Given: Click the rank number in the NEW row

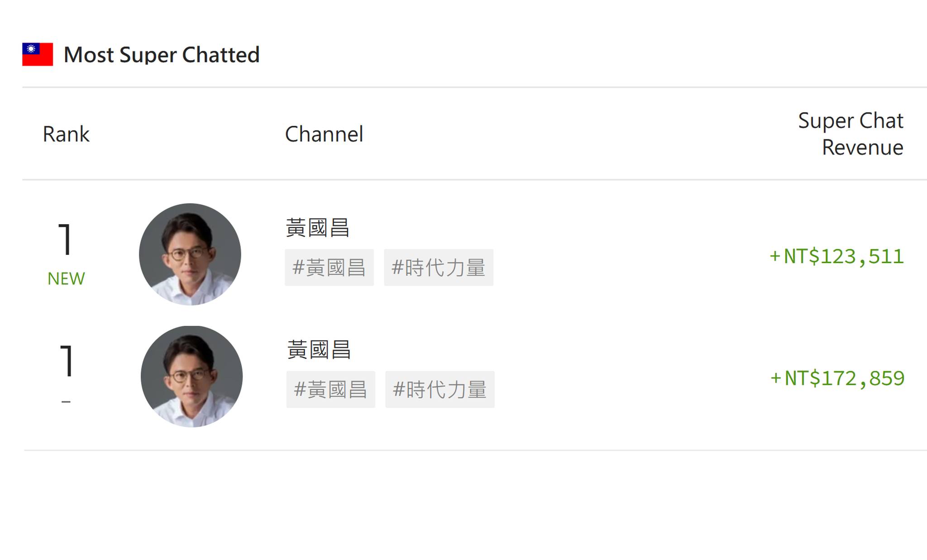Looking at the screenshot, I should [66, 239].
